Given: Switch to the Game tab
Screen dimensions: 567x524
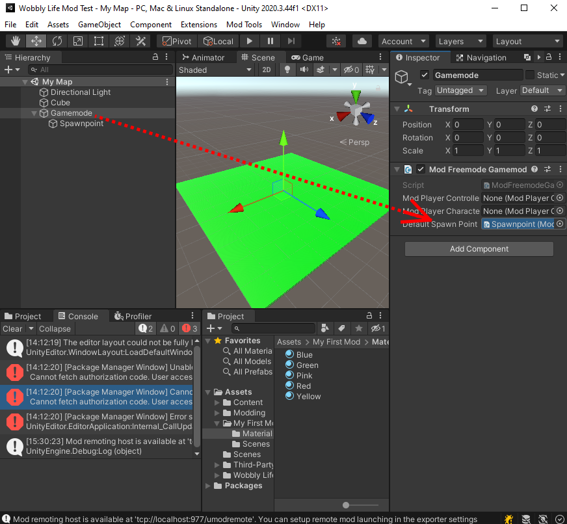Looking at the screenshot, I should [x=308, y=57].
